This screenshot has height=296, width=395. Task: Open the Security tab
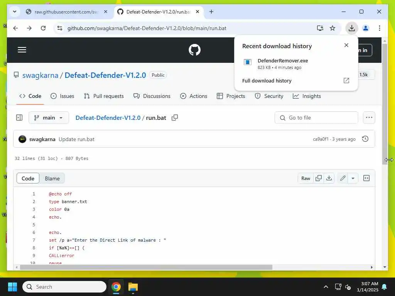(269, 96)
